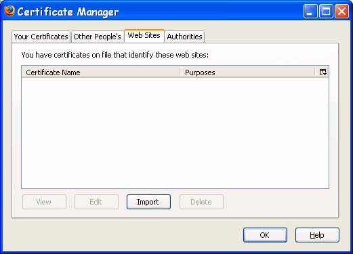The width and height of the screenshot is (353, 254).
Task: Select the Web Sites tab
Action: [144, 35]
